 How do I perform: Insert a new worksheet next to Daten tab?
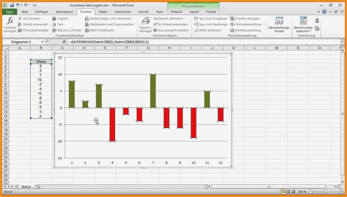point(38,187)
